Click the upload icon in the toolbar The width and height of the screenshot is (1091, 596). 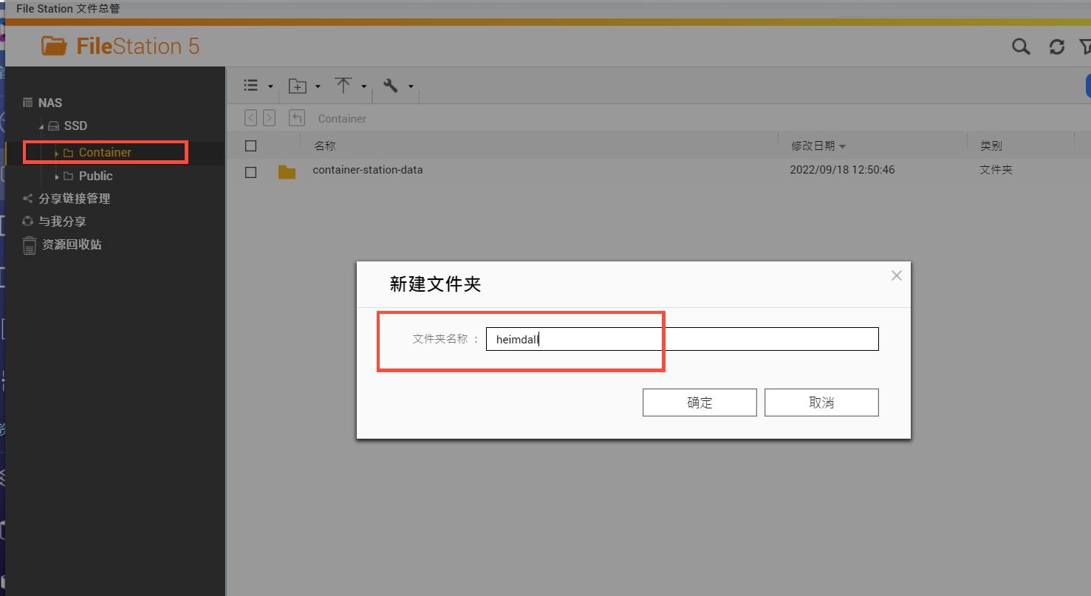click(345, 85)
